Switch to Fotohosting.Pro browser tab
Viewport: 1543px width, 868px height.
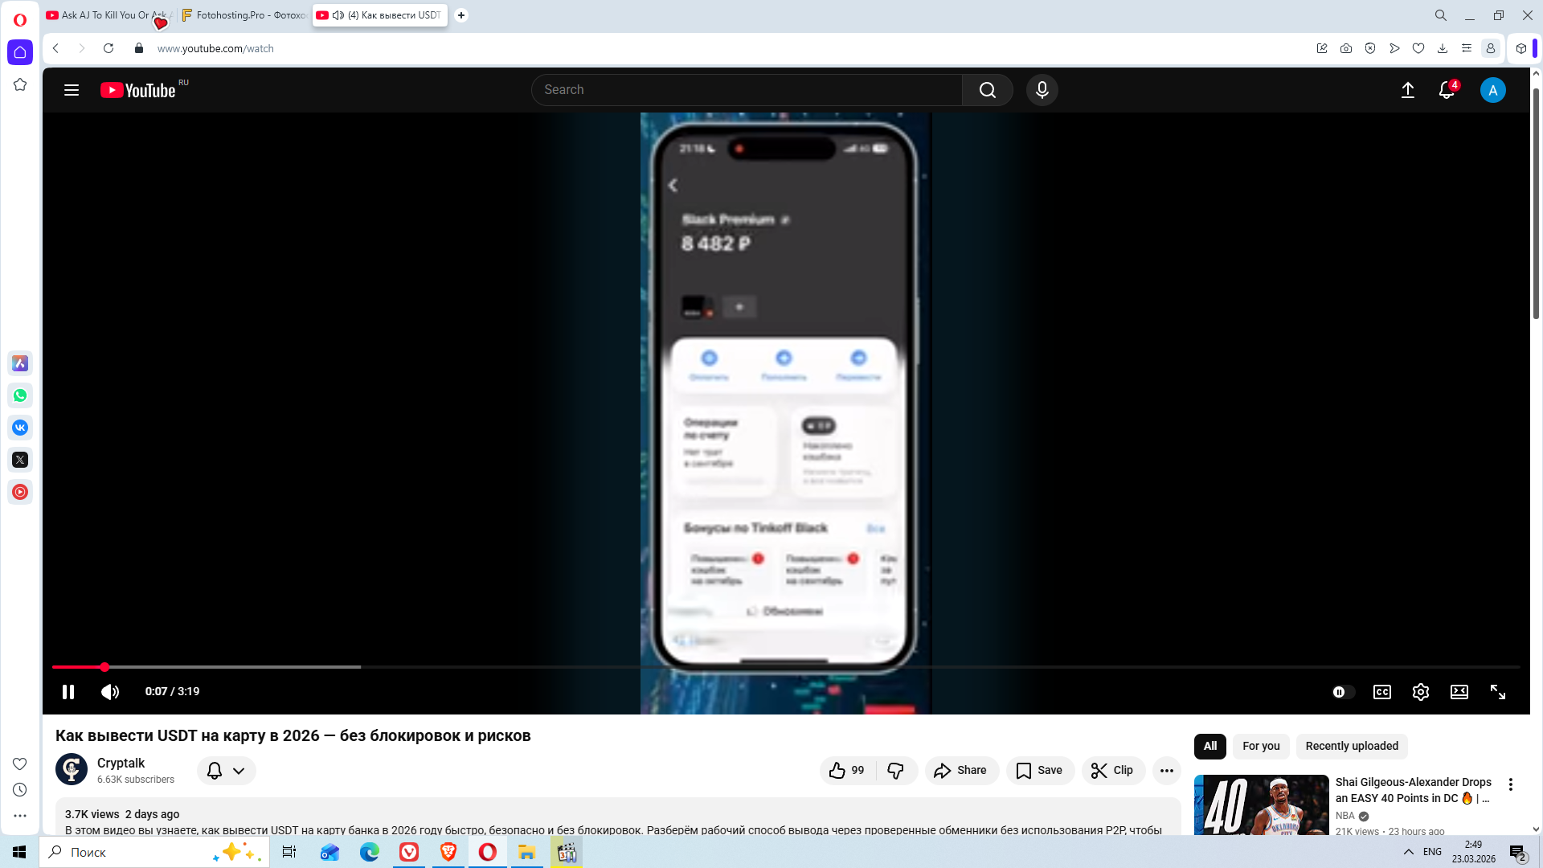pyautogui.click(x=244, y=15)
